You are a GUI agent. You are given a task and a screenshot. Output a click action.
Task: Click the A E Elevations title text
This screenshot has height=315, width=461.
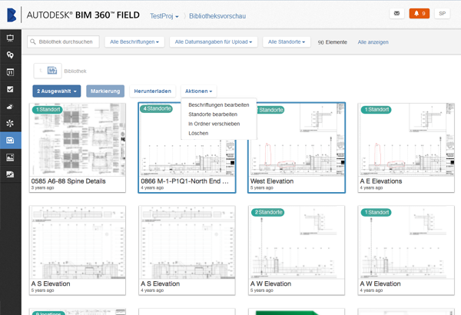click(381, 181)
